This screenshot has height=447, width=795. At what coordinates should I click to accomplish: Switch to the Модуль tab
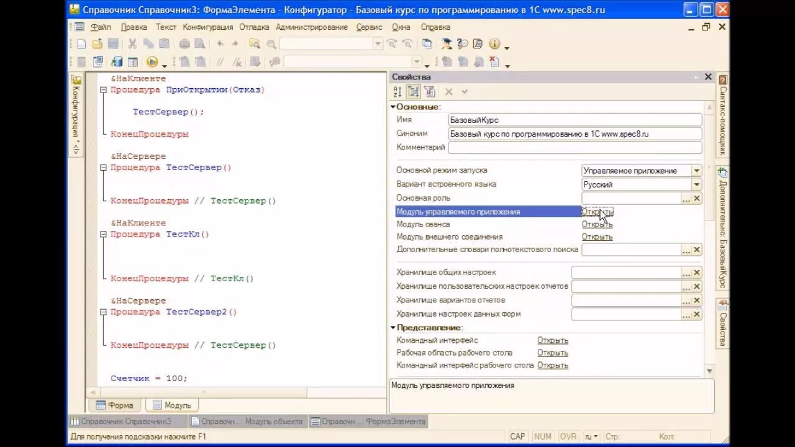click(x=172, y=405)
